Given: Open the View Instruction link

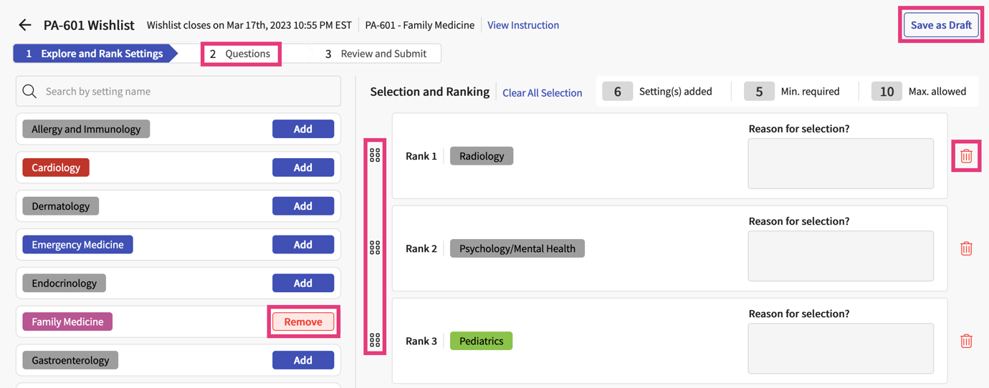Looking at the screenshot, I should (523, 25).
